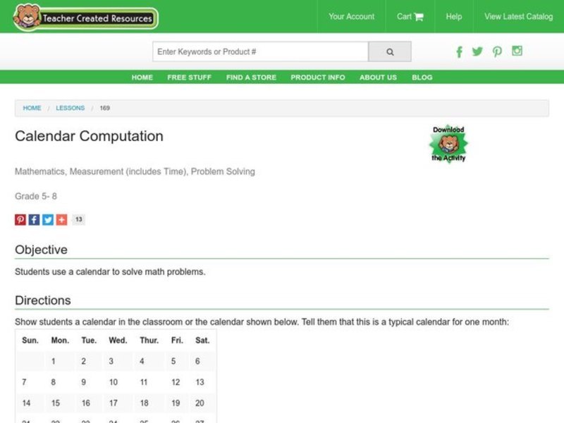Viewport: 564px width, 423px height.
Task: Open the AddThis plus share button
Action: point(61,219)
